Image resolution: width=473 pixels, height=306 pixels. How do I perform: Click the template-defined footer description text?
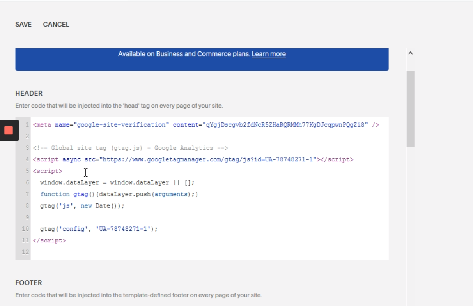[139, 295]
